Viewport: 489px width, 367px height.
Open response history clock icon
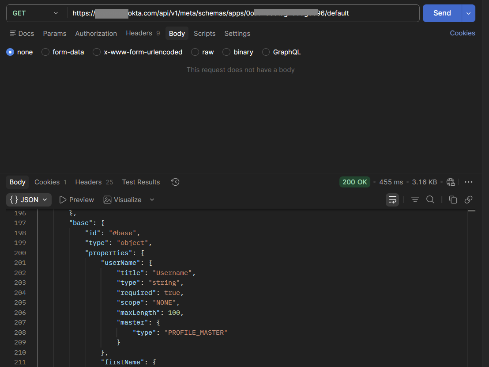(x=175, y=182)
